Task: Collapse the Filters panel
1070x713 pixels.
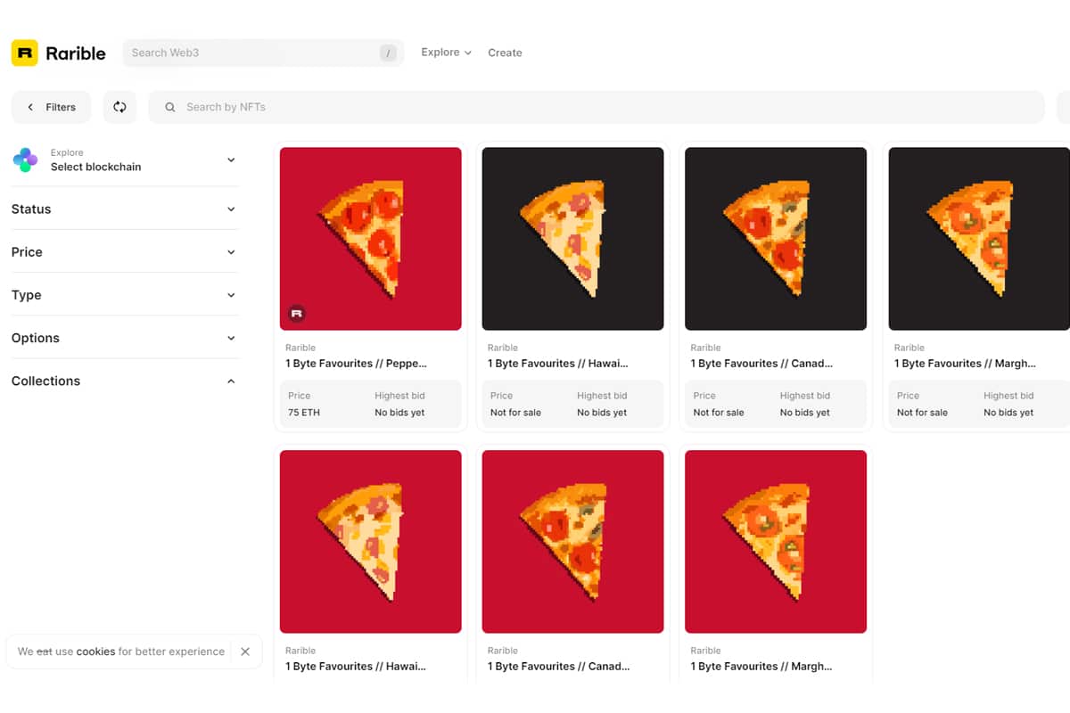Action: (x=51, y=107)
